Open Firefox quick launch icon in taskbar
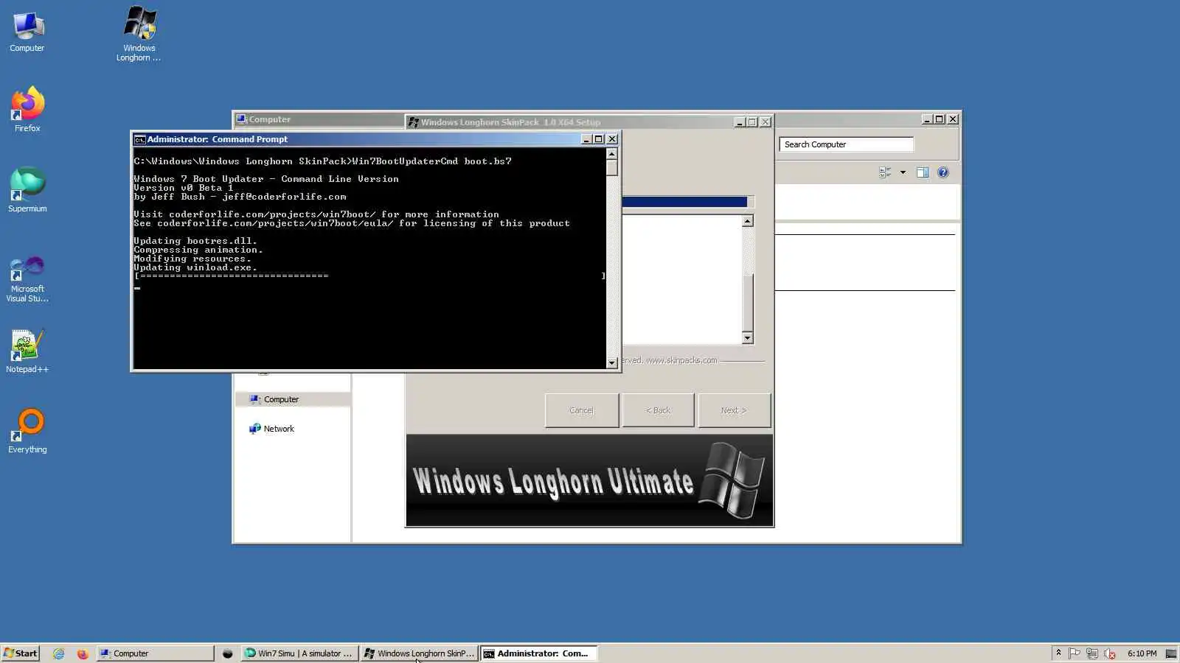Screen dimensions: 1180x663 pos(83,653)
